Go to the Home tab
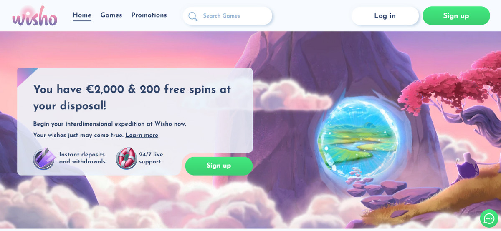The width and height of the screenshot is (501, 231). click(x=82, y=15)
